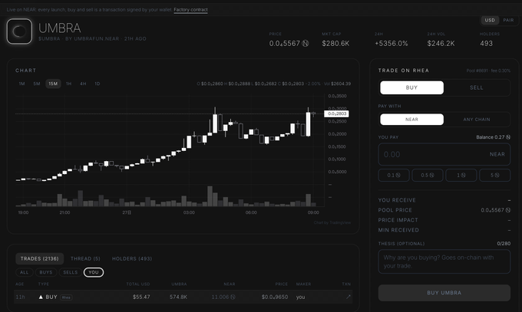Set the amount to 5 NEAR preset
The image size is (522, 312).
pos(494,176)
